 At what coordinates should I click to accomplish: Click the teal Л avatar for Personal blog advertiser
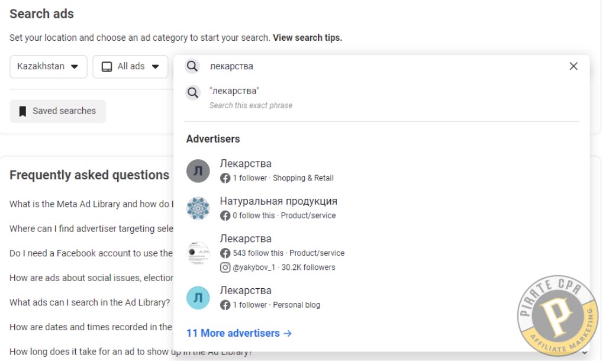coord(198,298)
